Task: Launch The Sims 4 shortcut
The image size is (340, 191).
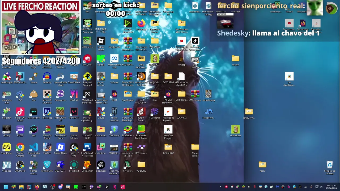Action: coord(114,131)
